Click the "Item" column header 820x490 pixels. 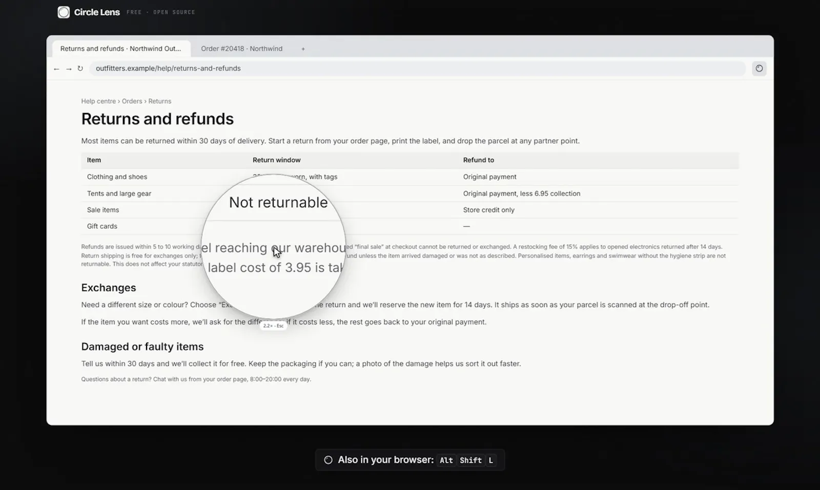click(94, 160)
